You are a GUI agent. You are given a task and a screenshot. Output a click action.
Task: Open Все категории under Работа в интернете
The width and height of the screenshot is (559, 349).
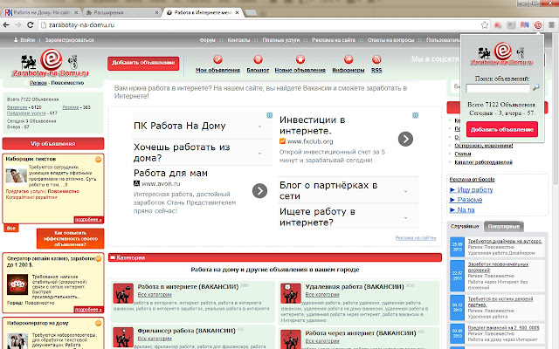tap(155, 295)
